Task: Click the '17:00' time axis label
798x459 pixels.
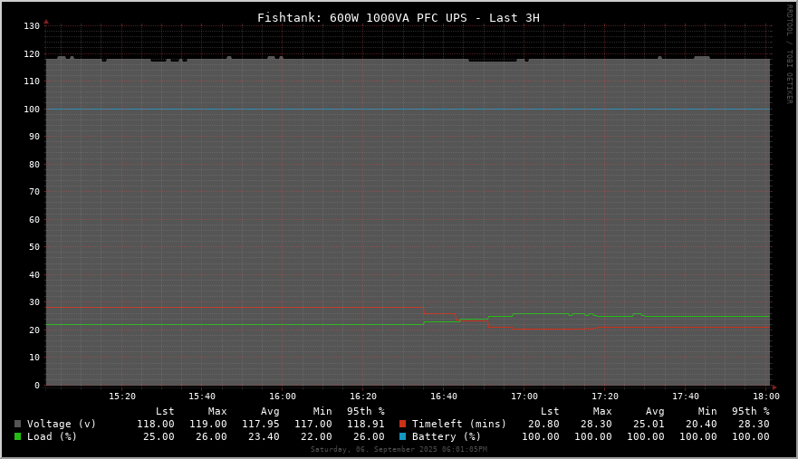Action: pos(524,397)
